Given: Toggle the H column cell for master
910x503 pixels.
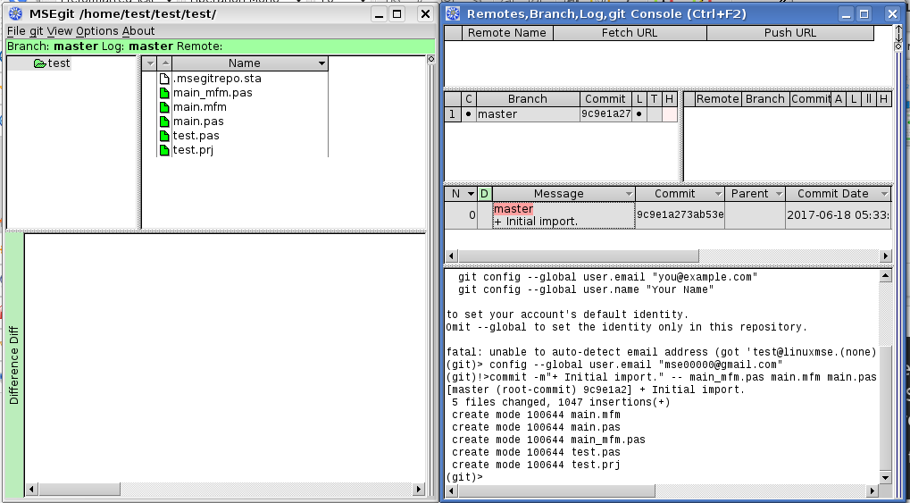Looking at the screenshot, I should coord(669,114).
